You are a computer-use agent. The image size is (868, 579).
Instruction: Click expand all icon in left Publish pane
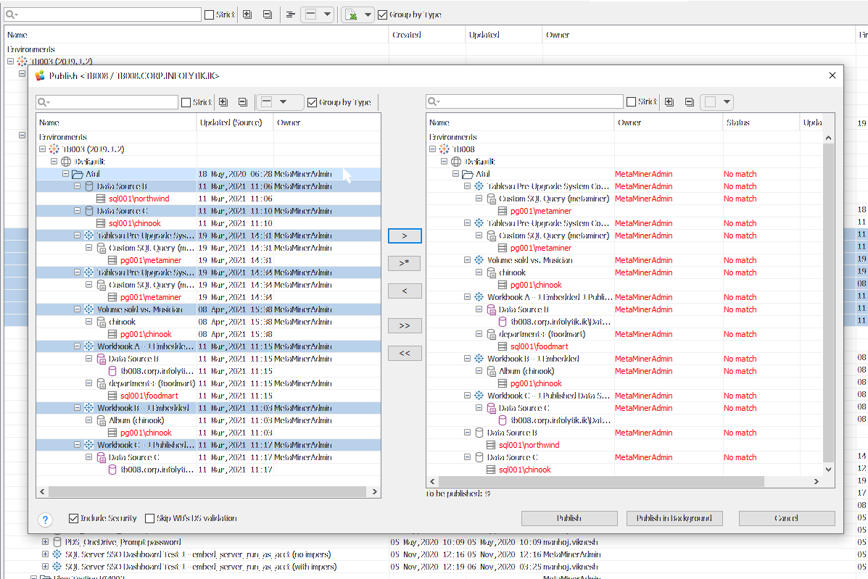(223, 101)
